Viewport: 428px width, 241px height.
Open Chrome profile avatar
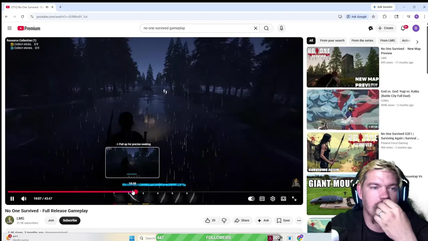click(x=416, y=16)
